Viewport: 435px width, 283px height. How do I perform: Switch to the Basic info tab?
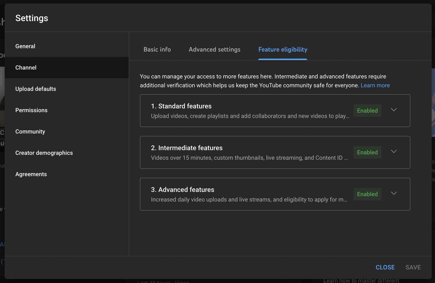157,50
